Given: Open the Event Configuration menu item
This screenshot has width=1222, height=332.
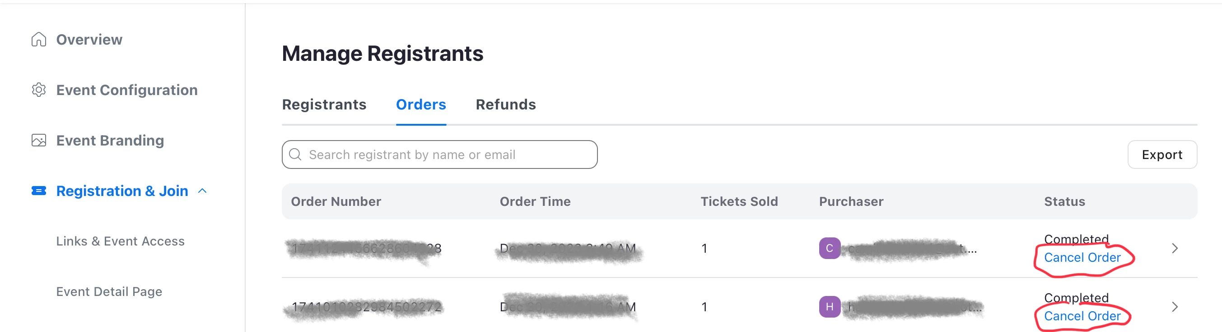Looking at the screenshot, I should click(x=126, y=90).
